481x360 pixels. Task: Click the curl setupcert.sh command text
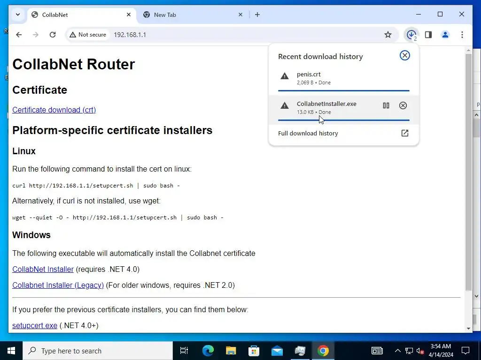(96, 186)
